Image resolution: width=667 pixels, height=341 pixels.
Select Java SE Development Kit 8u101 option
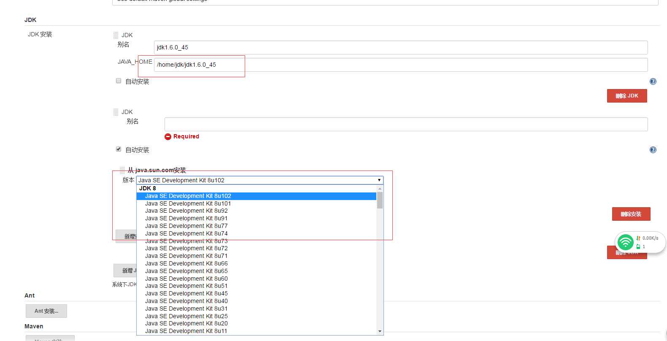257,203
